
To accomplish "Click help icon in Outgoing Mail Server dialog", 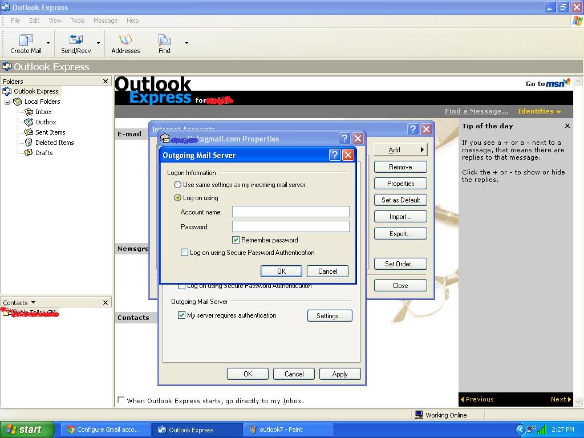I will click(x=335, y=155).
